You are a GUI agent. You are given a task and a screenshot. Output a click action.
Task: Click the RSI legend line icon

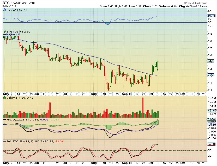point(5,10)
